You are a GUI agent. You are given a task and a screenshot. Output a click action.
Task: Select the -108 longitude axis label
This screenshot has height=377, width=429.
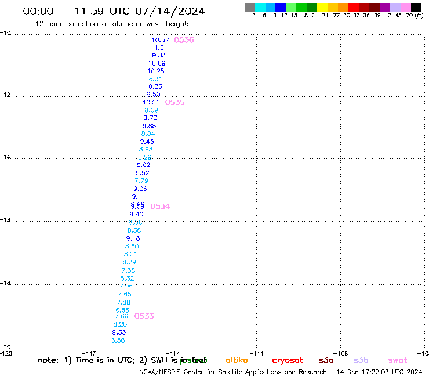(x=340, y=353)
